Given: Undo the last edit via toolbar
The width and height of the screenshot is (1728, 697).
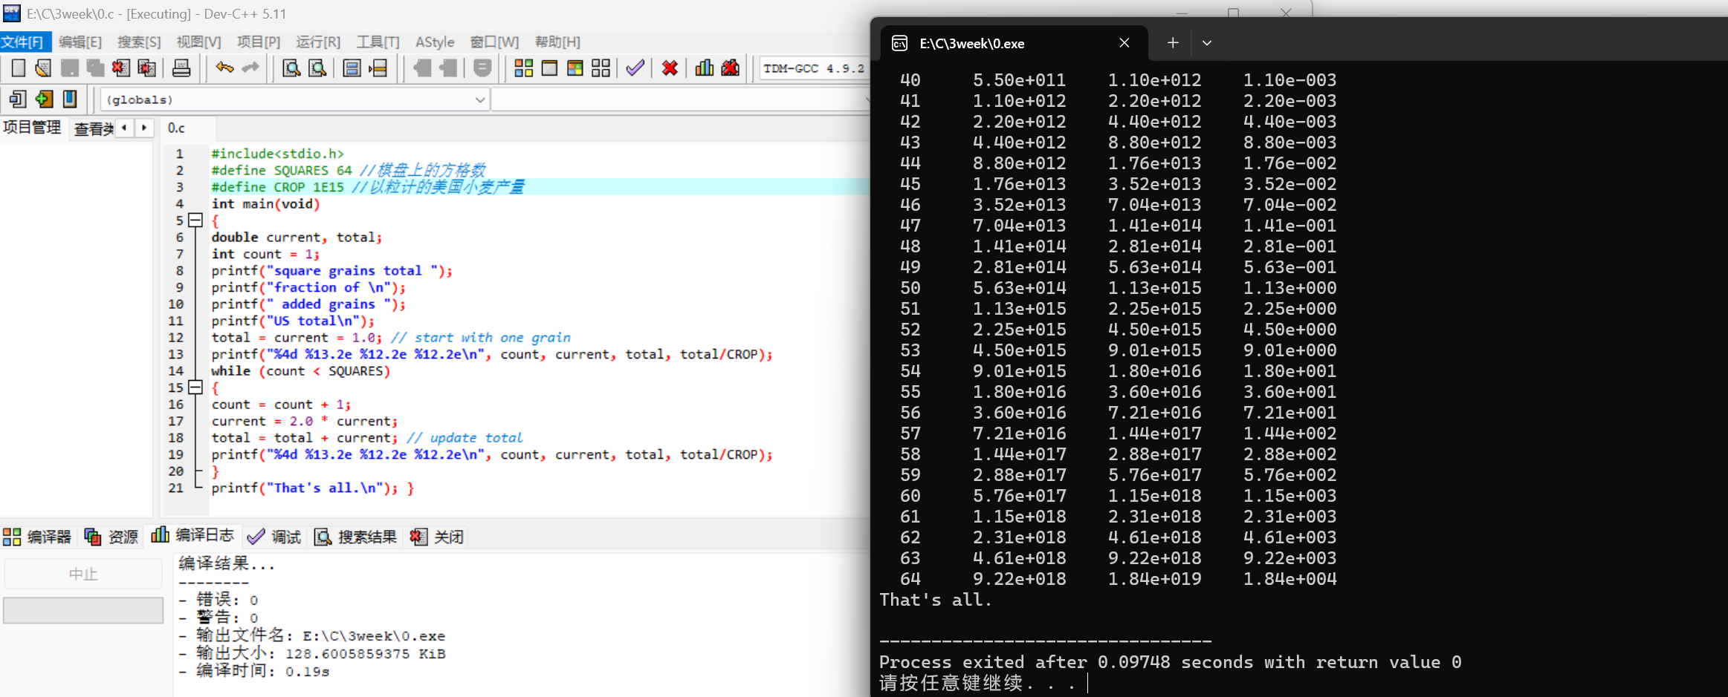Looking at the screenshot, I should (x=224, y=68).
